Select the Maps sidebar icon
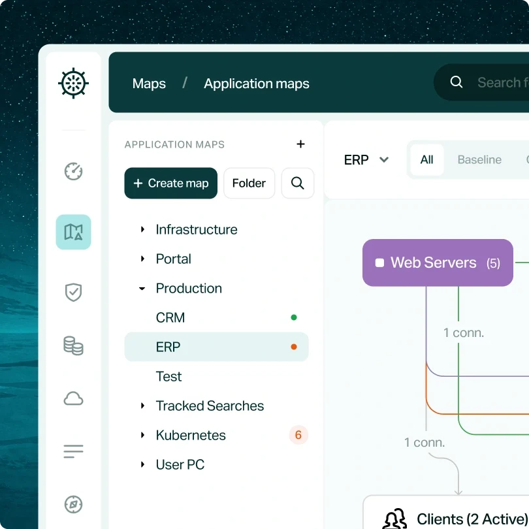Image resolution: width=529 pixels, height=529 pixels. (x=73, y=232)
